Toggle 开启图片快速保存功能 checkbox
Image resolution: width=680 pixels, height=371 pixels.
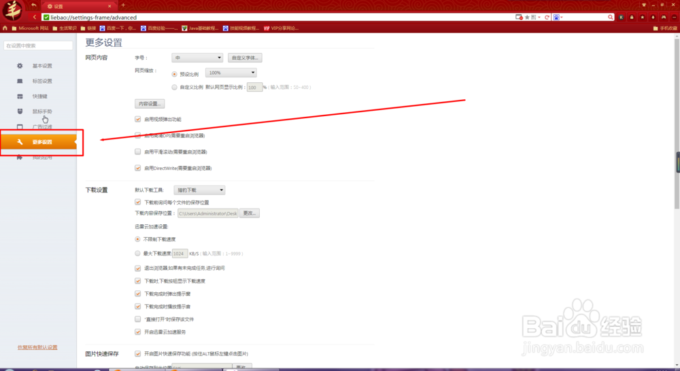click(138, 353)
